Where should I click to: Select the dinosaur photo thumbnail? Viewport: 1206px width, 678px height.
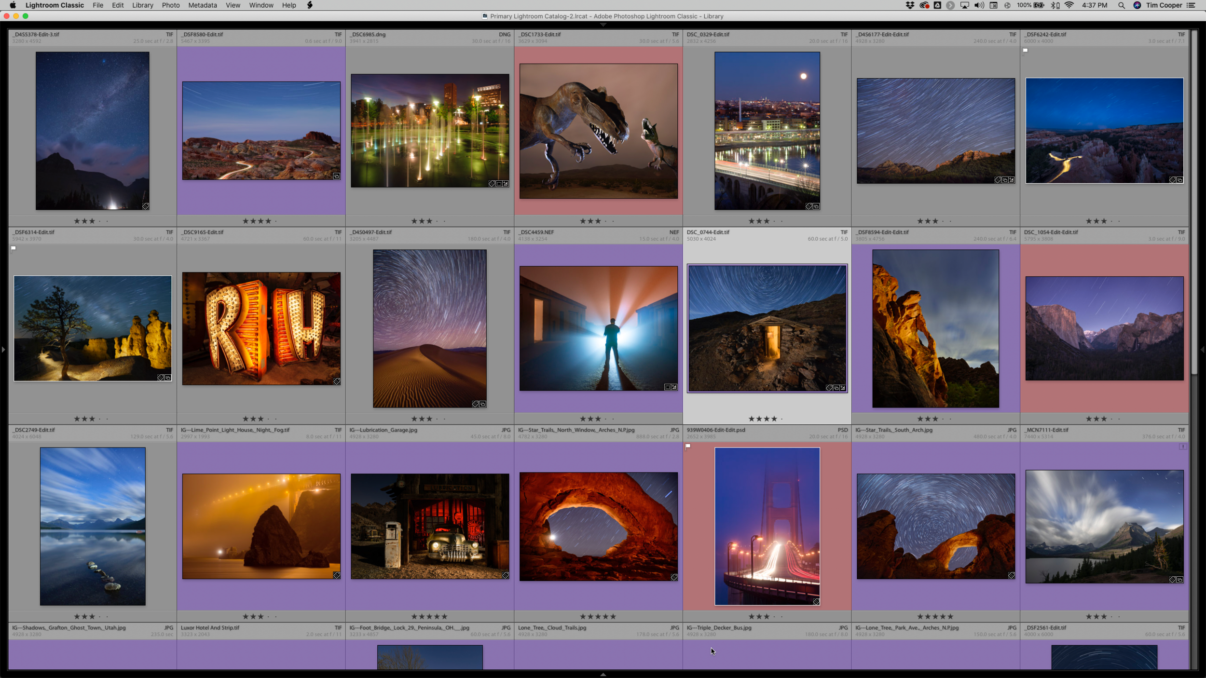point(598,130)
